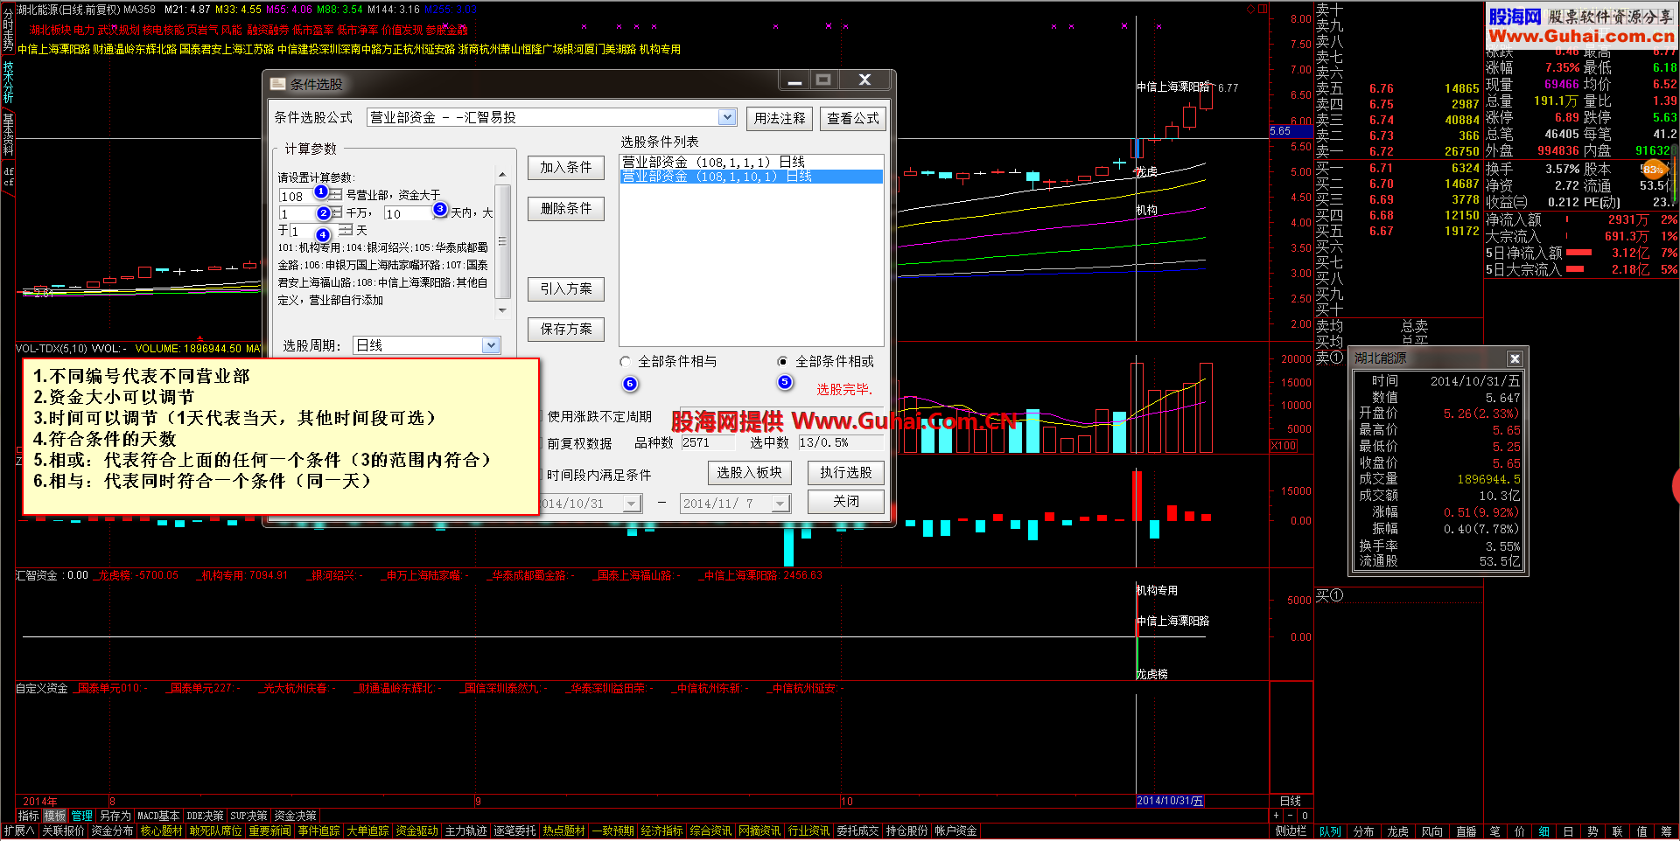Click the 价 view button

click(x=1520, y=831)
